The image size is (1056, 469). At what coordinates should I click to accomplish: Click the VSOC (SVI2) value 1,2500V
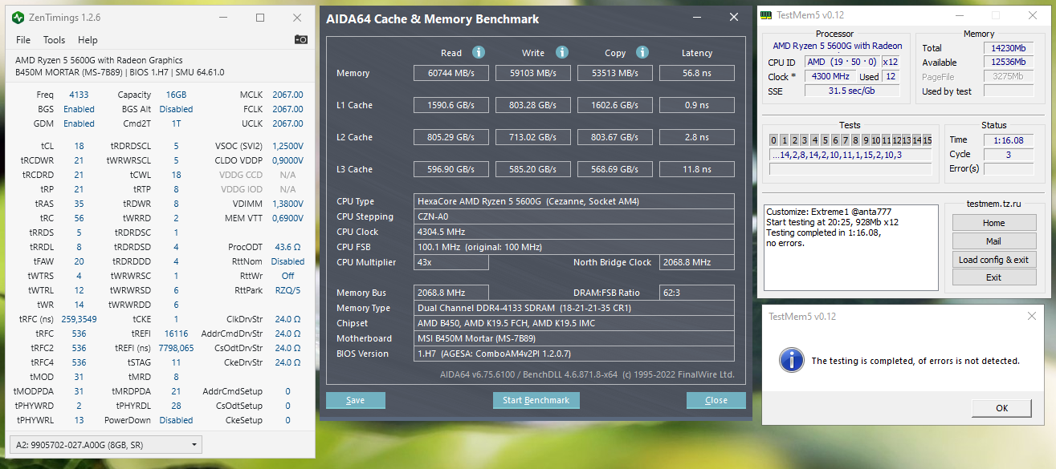[287, 146]
